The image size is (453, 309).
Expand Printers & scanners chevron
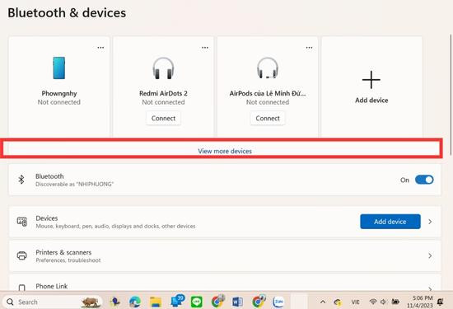[x=430, y=255]
